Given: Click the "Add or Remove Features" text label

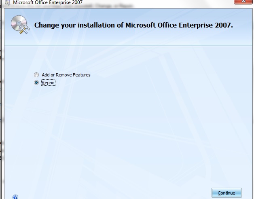Looking at the screenshot, I should tap(66, 75).
